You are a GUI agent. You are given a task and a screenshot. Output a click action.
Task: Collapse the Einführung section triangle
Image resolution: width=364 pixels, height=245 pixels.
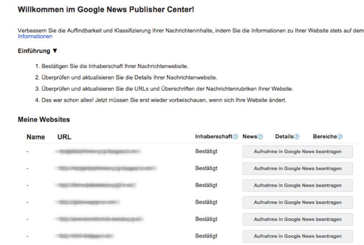point(55,51)
